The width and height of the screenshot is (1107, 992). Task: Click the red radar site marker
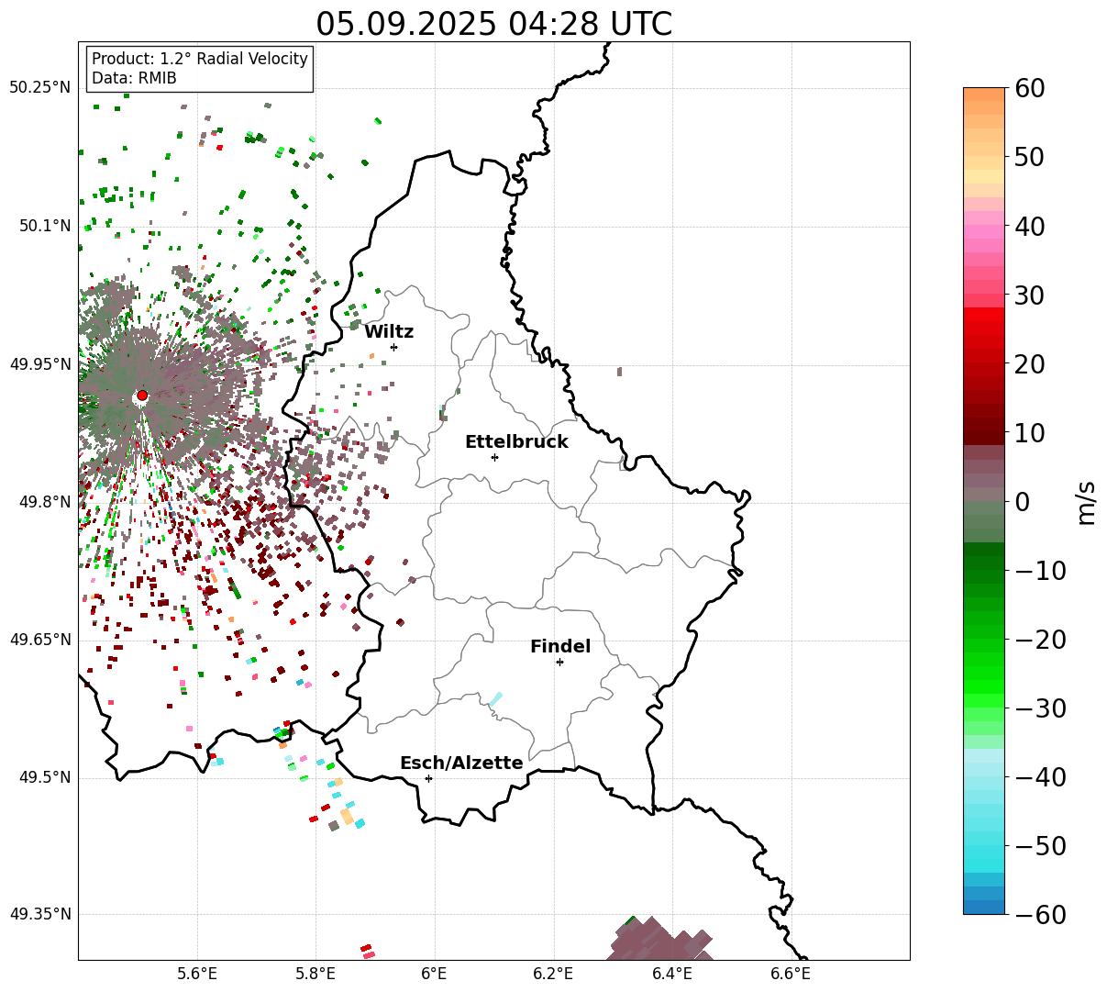tap(142, 396)
